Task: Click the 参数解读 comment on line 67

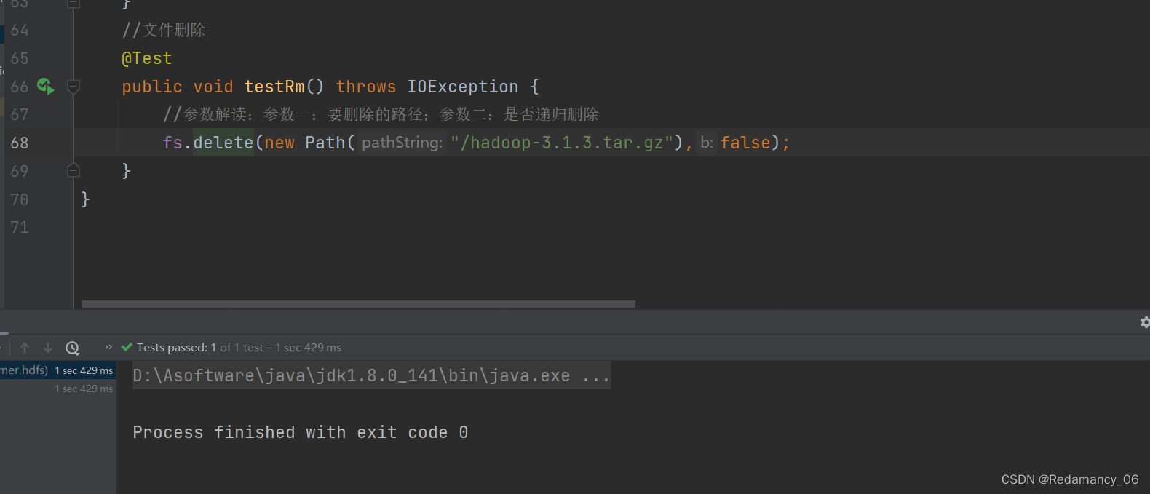Action: tap(381, 114)
